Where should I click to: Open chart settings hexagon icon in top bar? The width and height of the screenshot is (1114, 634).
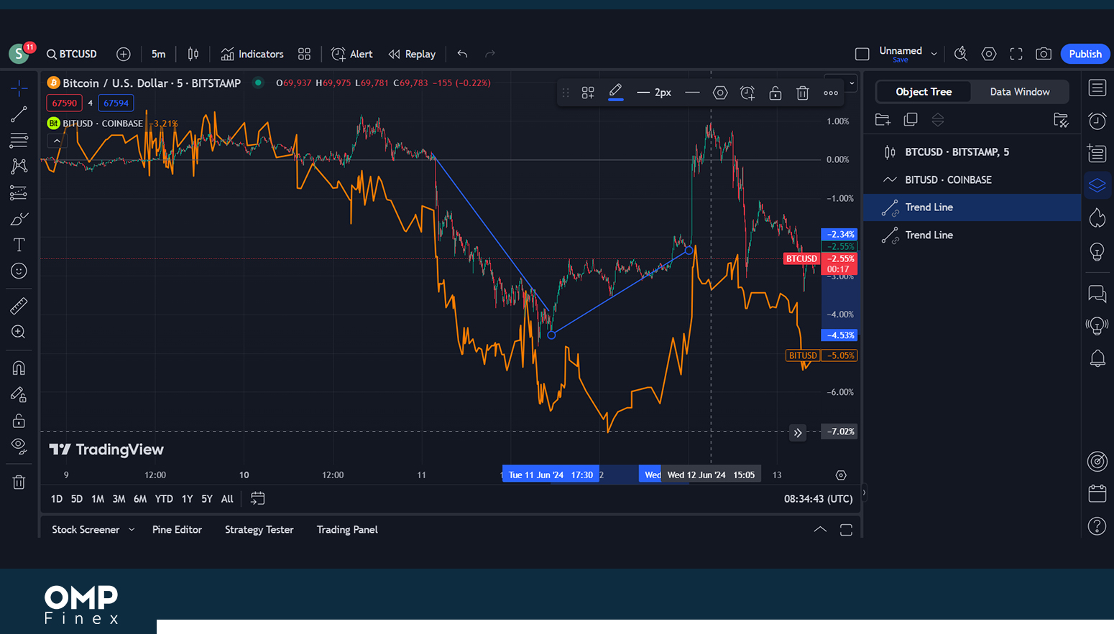(989, 54)
